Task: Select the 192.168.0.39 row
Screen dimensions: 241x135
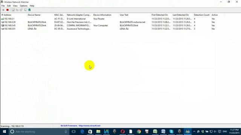Action: click(113, 22)
